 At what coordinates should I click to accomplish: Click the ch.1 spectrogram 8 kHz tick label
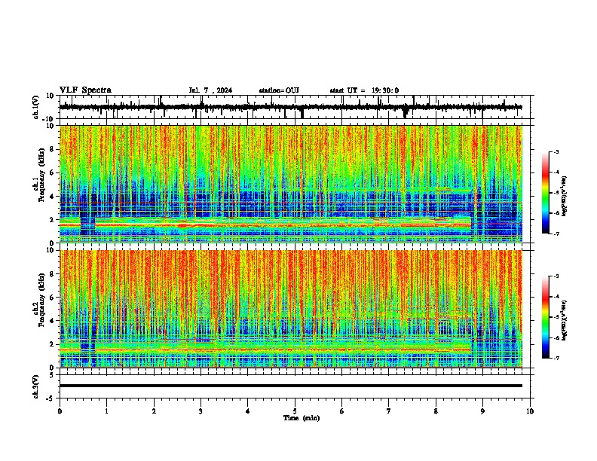click(x=53, y=149)
